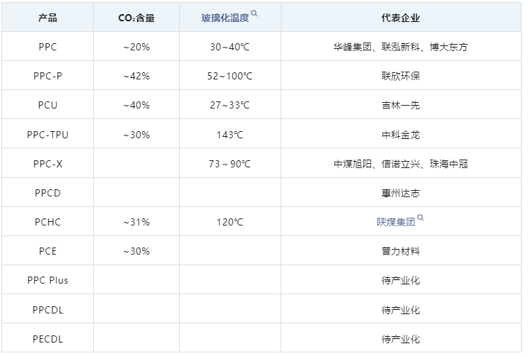Click the search icon beside 玻璃化温度

254,13
